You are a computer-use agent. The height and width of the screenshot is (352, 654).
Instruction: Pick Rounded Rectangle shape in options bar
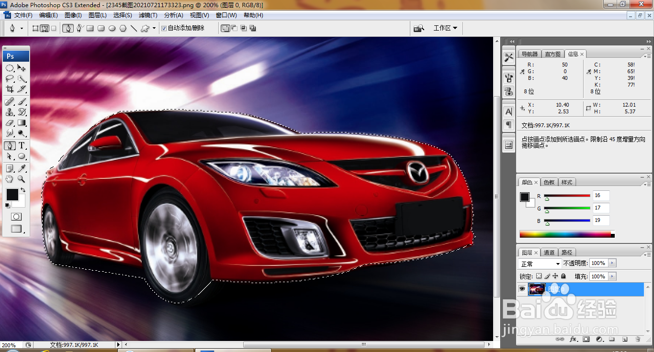[x=101, y=28]
